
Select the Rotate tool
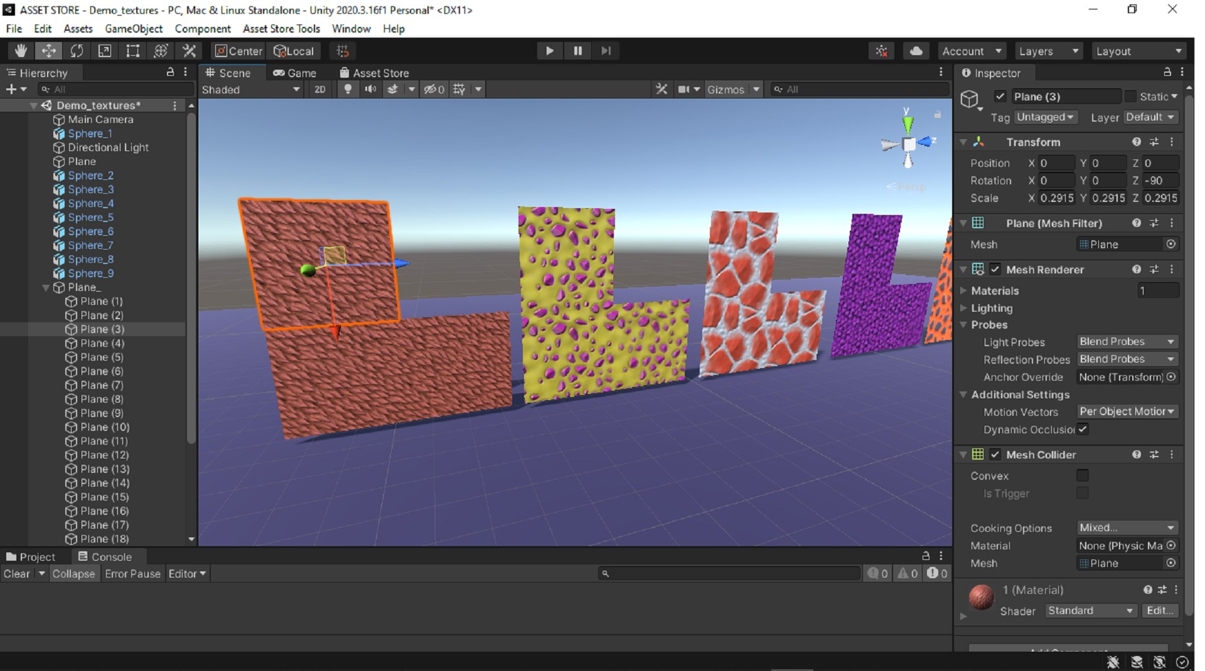point(77,51)
